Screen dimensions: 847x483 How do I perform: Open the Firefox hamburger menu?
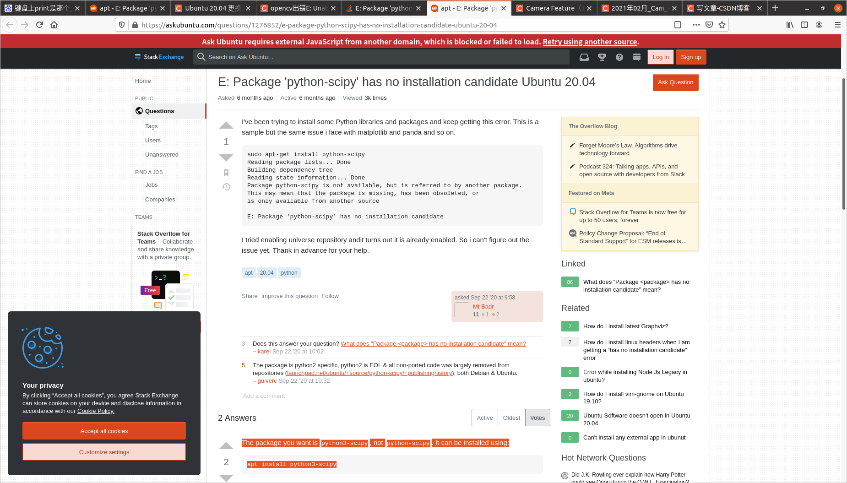pos(838,25)
